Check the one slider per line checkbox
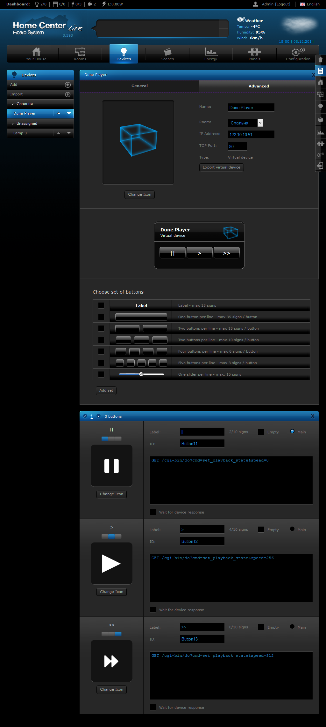 point(101,374)
